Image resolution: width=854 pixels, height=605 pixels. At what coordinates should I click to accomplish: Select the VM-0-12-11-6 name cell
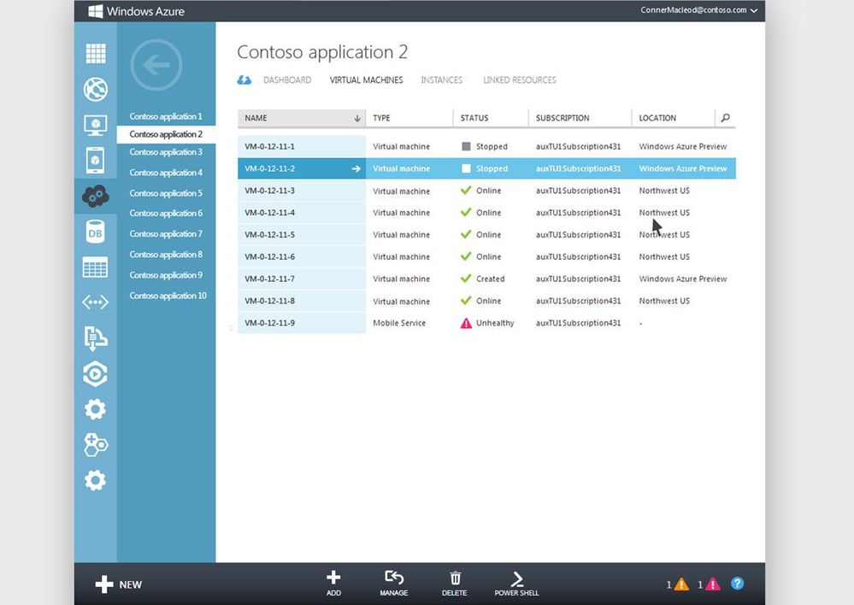click(302, 256)
